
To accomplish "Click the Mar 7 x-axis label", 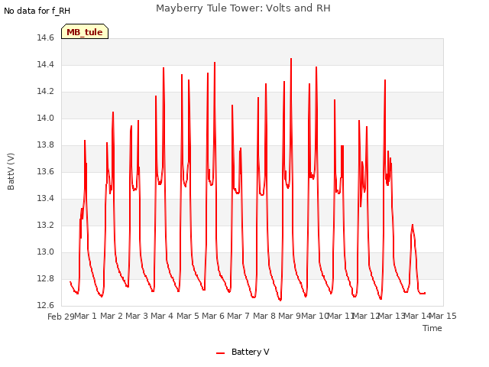I will pyautogui.click(x=238, y=316).
